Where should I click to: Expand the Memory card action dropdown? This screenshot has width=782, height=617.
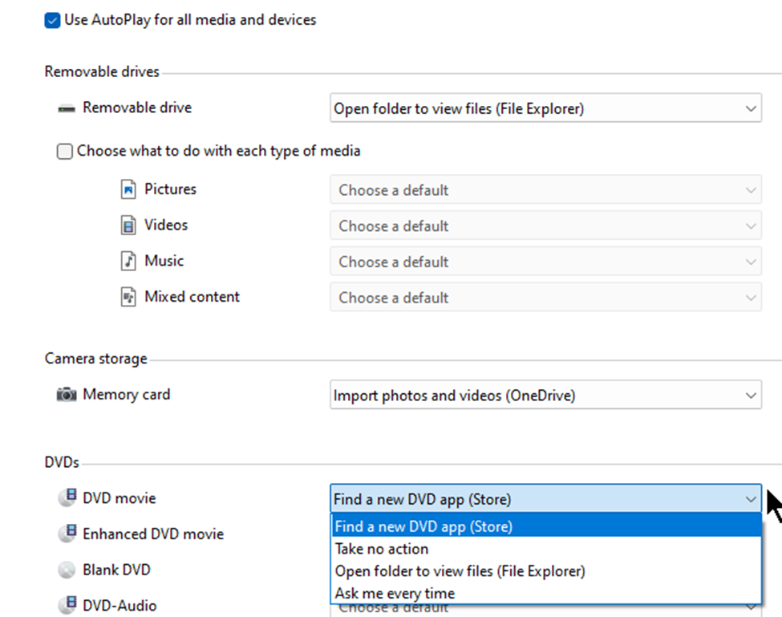click(x=545, y=395)
